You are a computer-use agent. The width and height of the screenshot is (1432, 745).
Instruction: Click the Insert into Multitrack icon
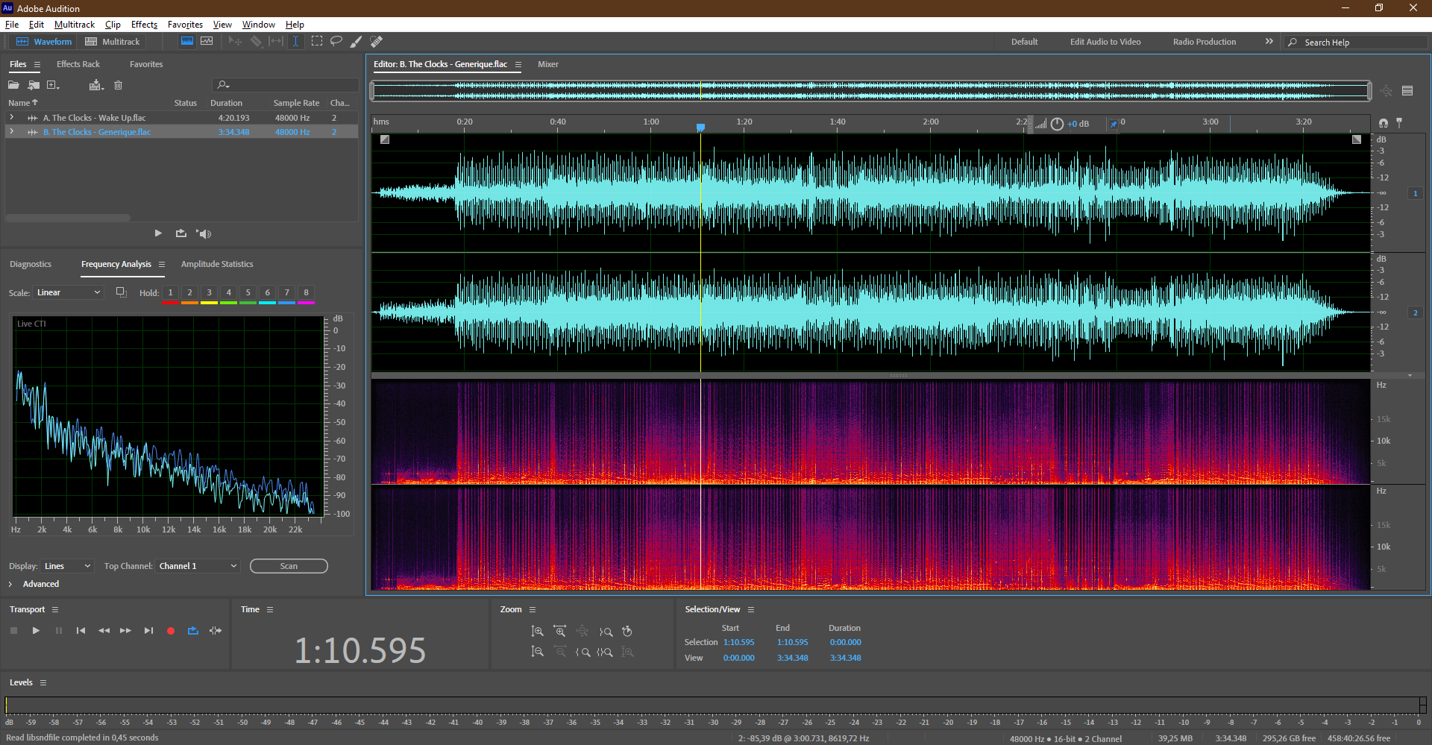coord(95,85)
